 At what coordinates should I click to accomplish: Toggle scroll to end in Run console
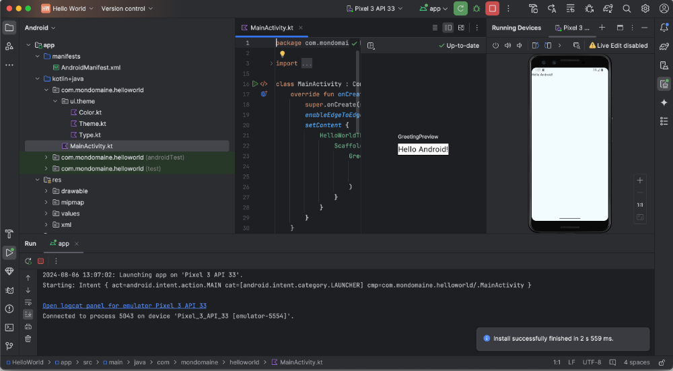click(28, 314)
